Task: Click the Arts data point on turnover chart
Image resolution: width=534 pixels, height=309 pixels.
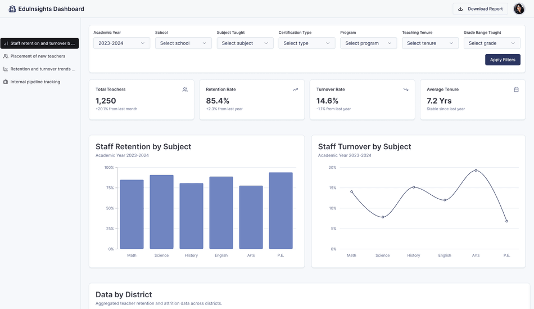Action: point(476,171)
